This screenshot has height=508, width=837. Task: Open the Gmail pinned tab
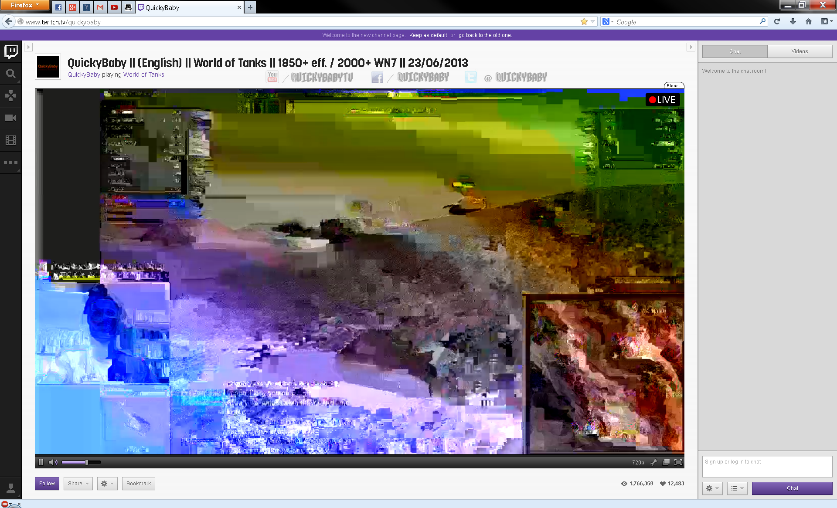(100, 7)
